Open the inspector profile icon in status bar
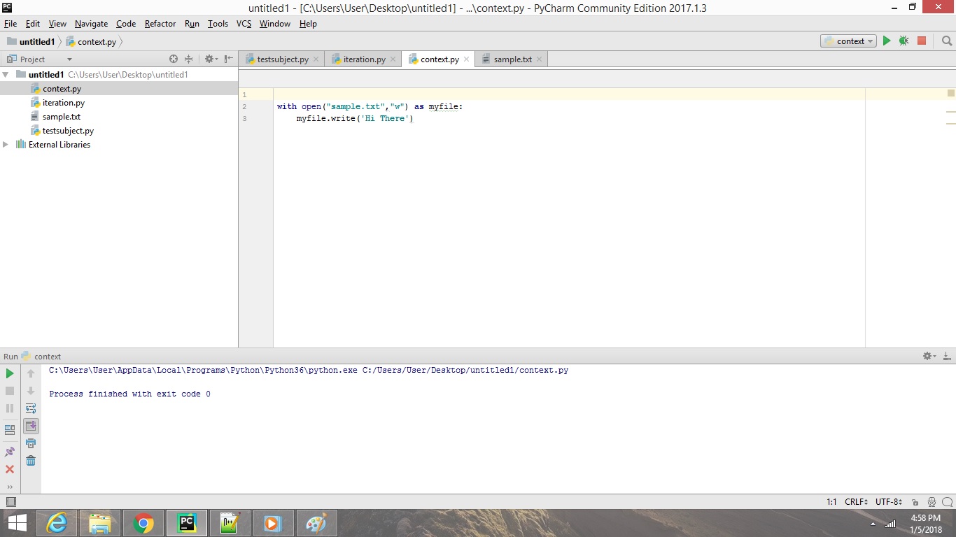This screenshot has width=956, height=537. tap(932, 502)
